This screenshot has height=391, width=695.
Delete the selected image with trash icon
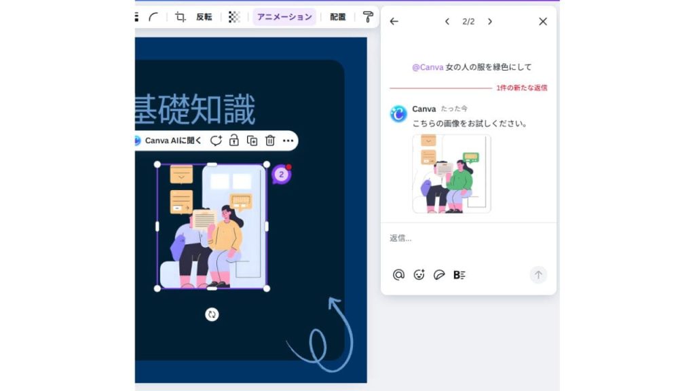click(x=270, y=141)
